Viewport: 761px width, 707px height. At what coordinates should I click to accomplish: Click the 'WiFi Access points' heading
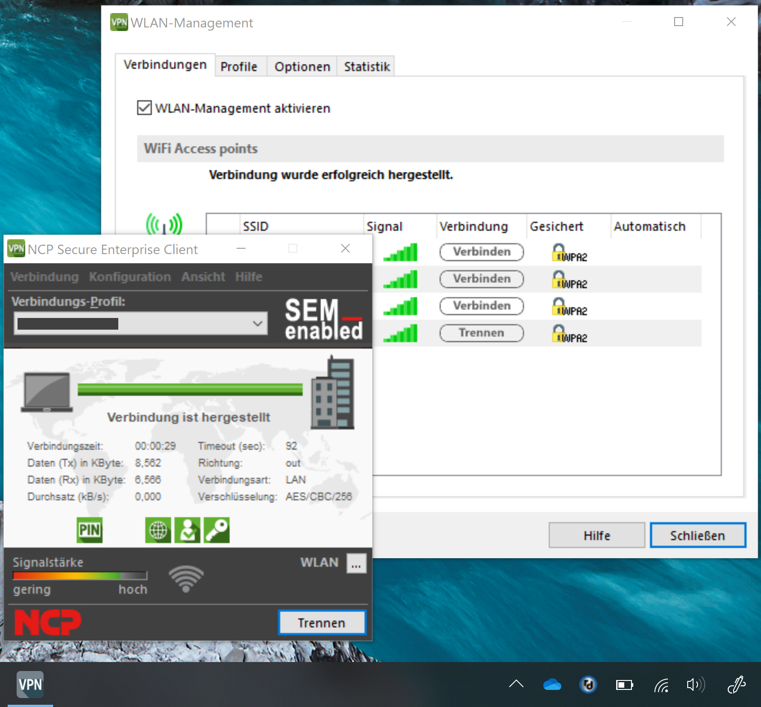(201, 148)
